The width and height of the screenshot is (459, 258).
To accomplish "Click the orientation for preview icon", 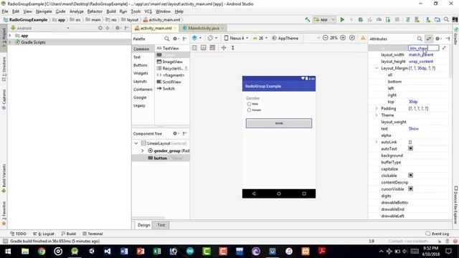I will [210, 38].
